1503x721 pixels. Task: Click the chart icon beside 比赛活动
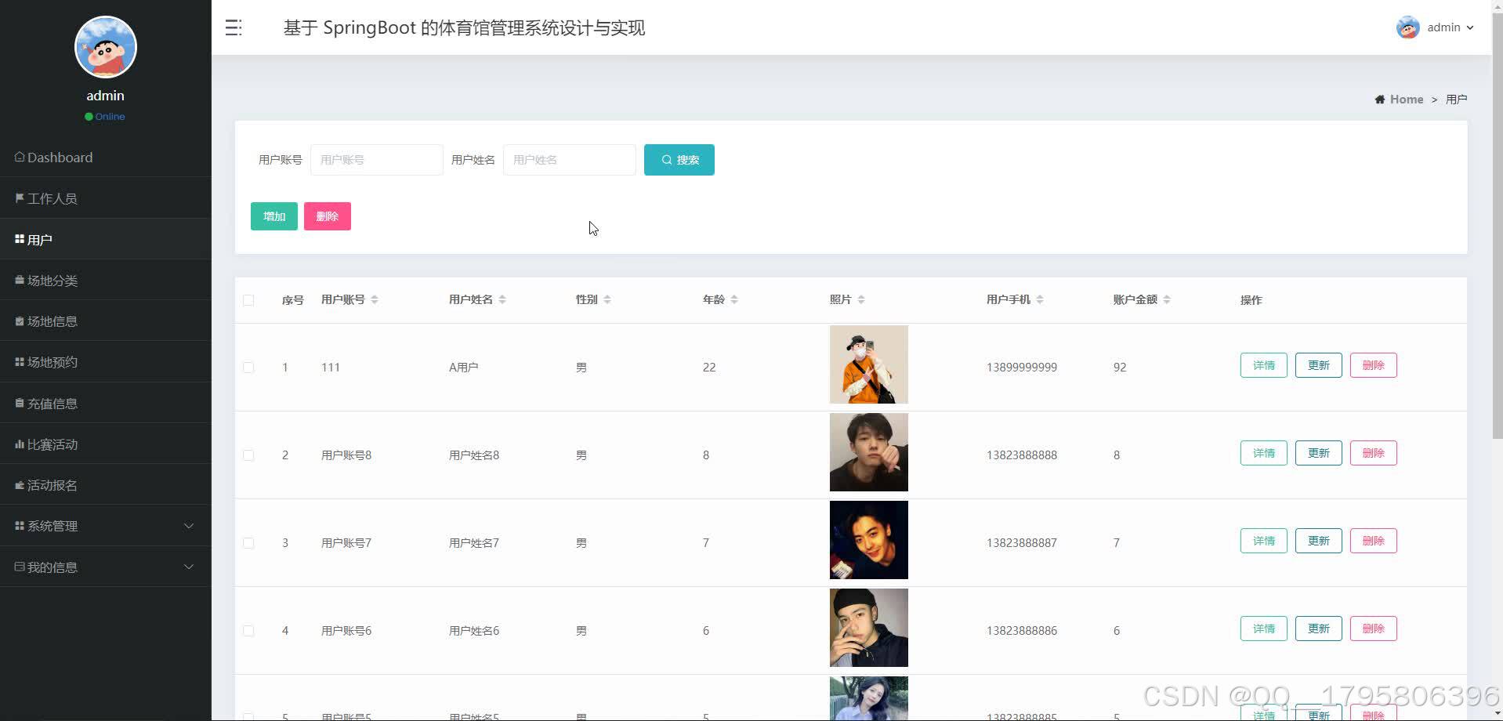[x=20, y=444]
